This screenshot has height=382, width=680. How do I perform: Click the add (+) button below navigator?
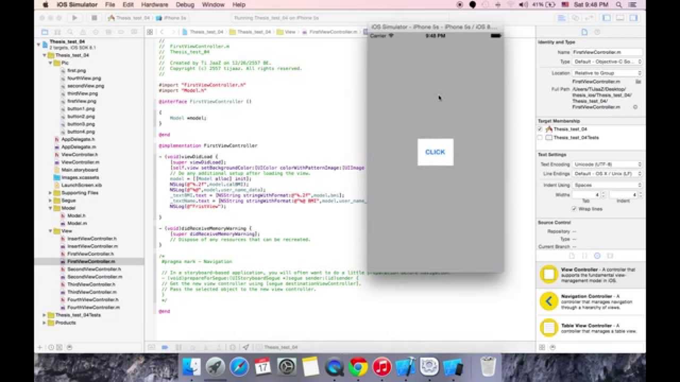[x=40, y=348]
